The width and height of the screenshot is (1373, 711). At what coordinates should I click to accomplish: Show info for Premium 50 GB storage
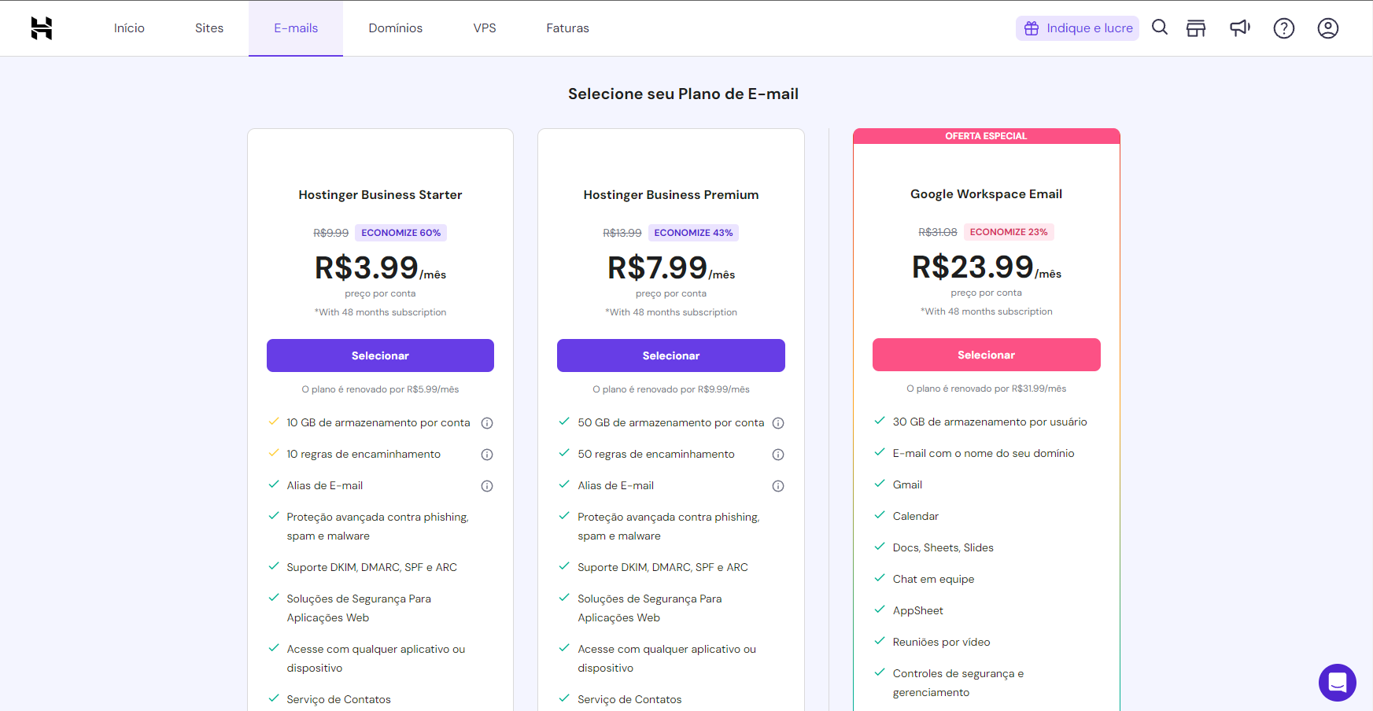(x=778, y=423)
